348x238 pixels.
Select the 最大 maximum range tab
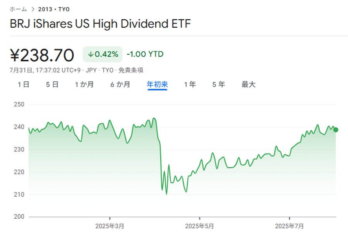click(249, 84)
